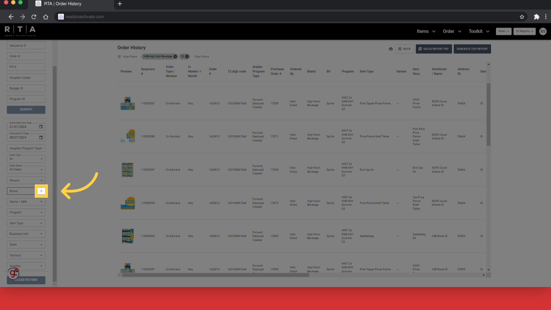Open the Retail dropdown
551x310 pixels.
pyautogui.click(x=504, y=31)
